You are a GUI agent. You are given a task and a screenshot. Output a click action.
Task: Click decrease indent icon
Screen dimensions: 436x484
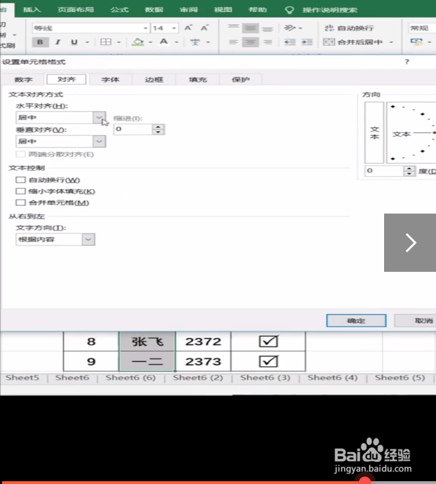click(x=290, y=42)
